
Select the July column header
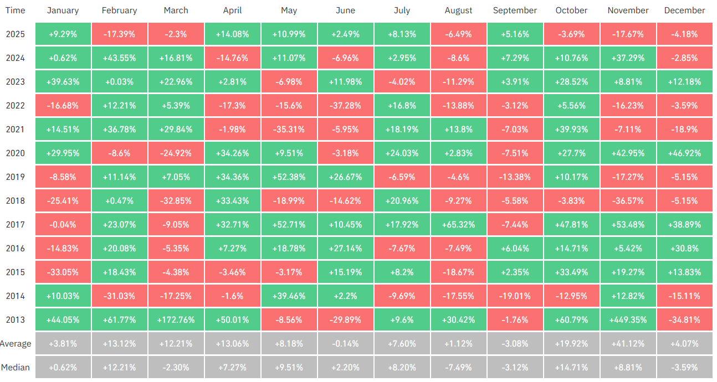coord(402,11)
